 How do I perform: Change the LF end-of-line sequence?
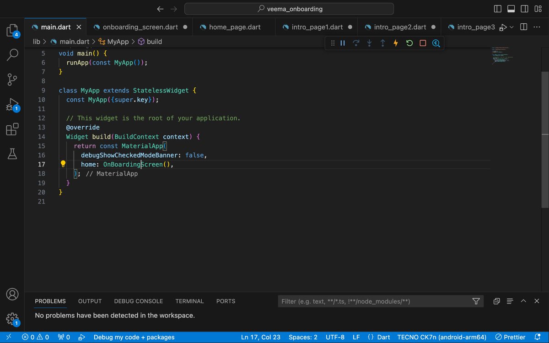point(356,337)
